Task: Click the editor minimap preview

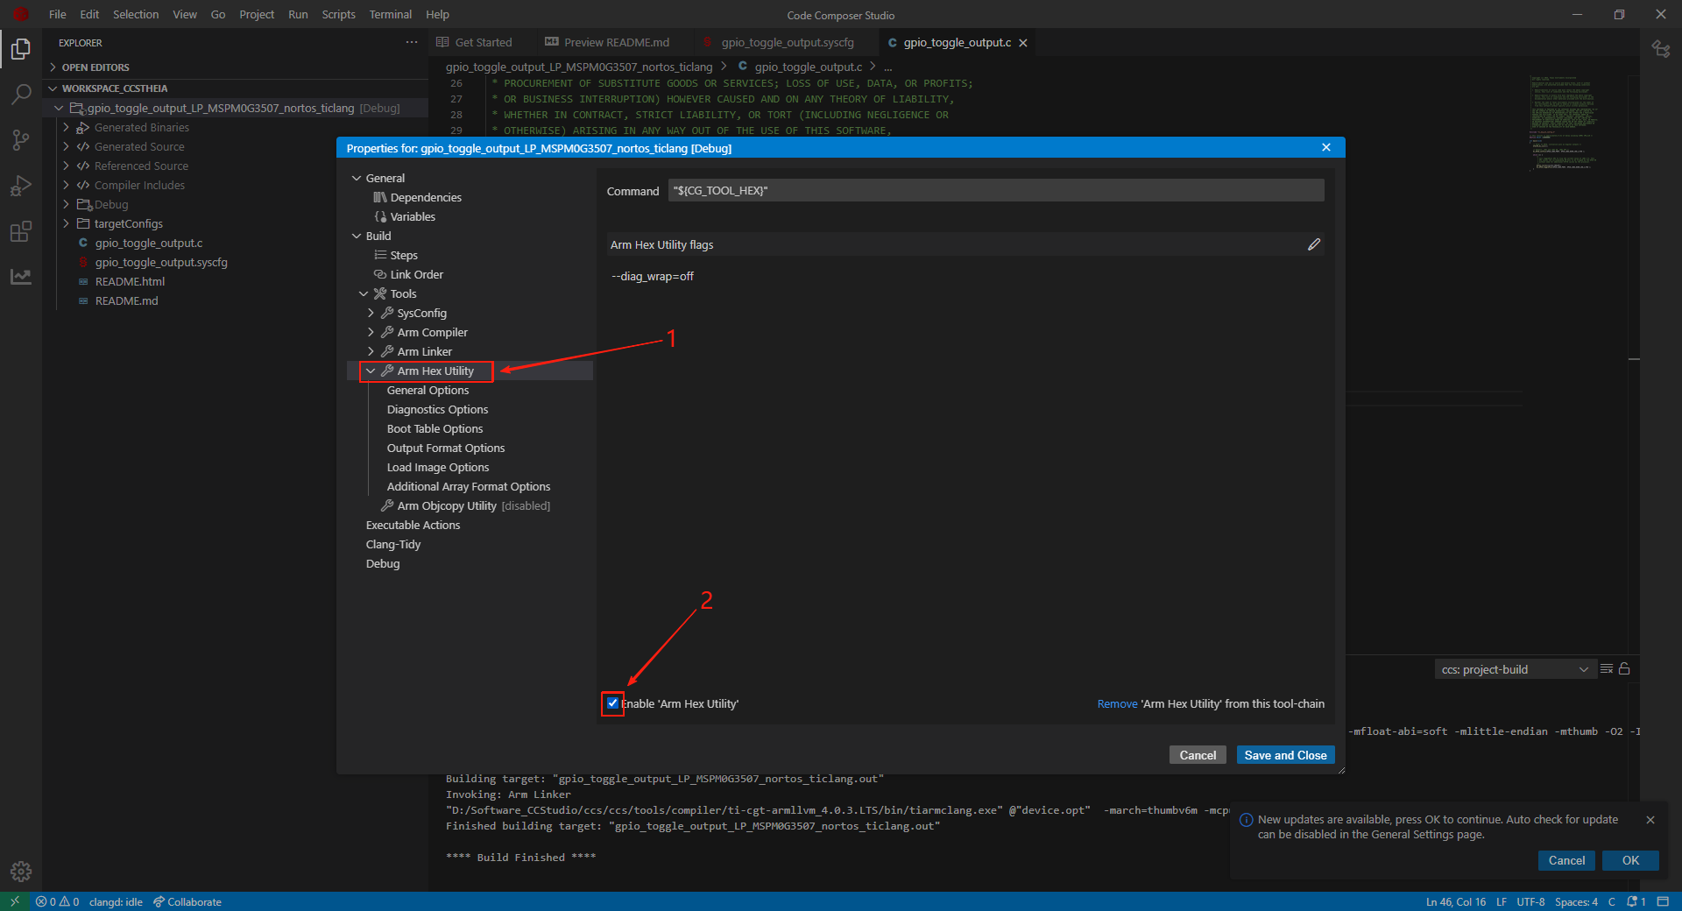Action: (1565, 123)
